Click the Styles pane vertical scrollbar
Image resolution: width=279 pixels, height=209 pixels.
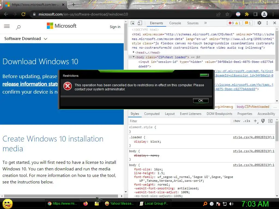[x=277, y=131]
